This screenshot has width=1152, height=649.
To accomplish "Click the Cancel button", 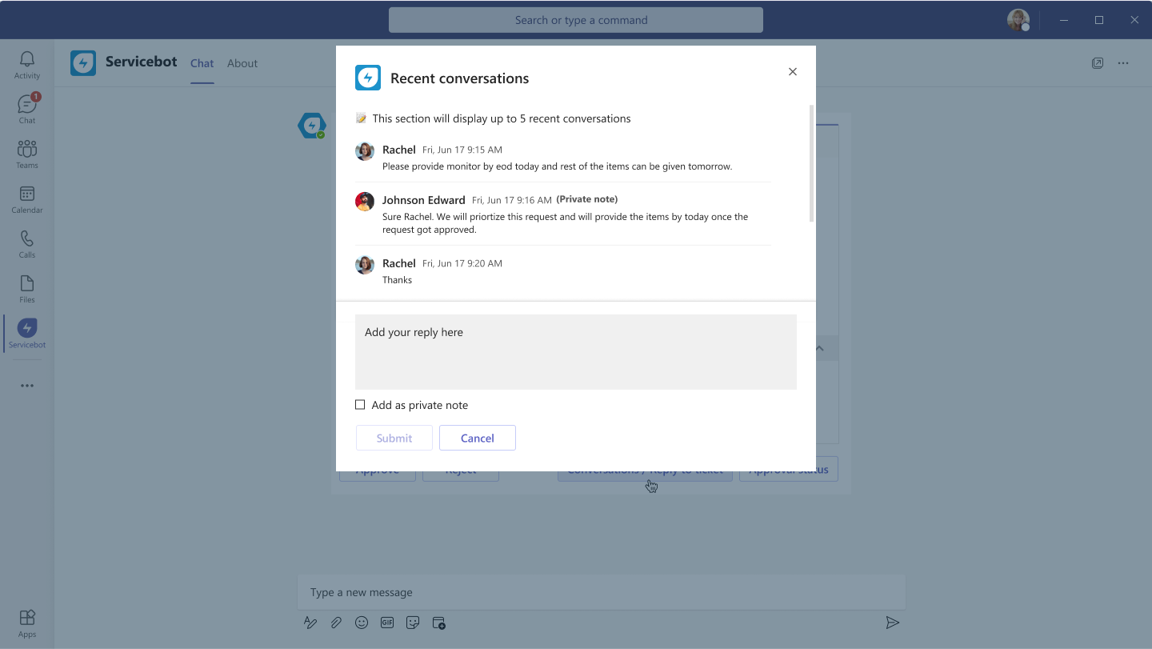I will pyautogui.click(x=478, y=438).
